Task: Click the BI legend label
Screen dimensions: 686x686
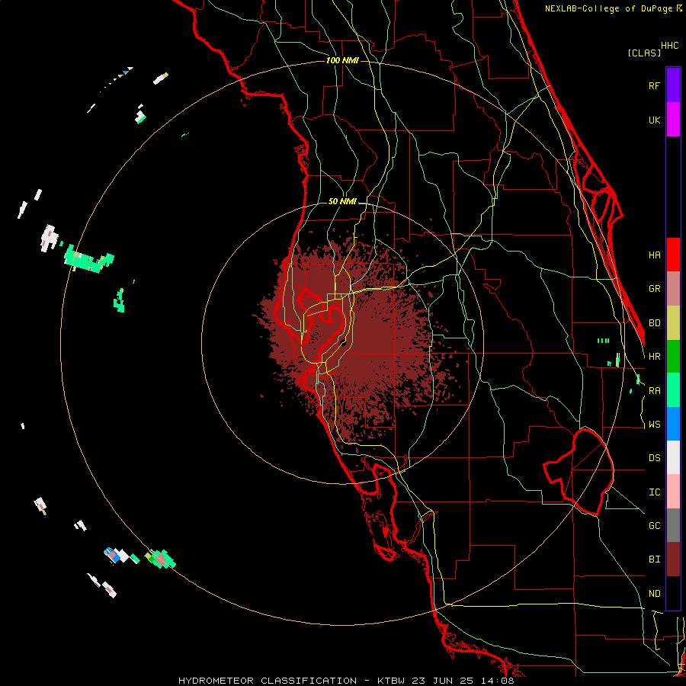Action: coord(654,559)
